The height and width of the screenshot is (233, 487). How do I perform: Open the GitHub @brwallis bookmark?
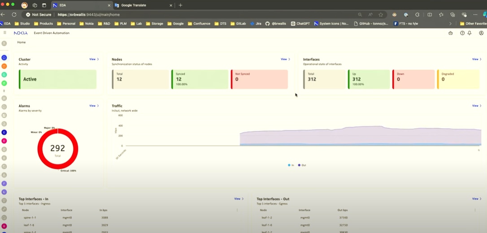click(x=276, y=24)
